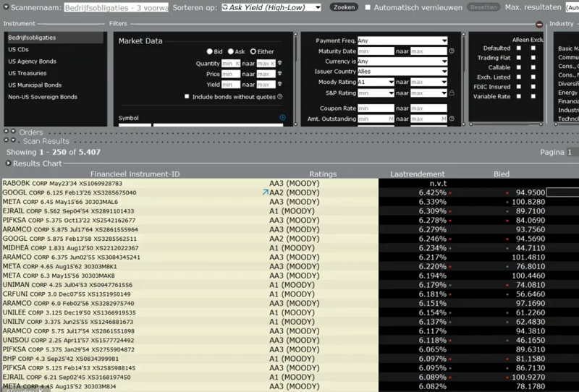Click the down arrow next to Orders
Image resolution: width=579 pixels, height=392 pixels.
[x=13, y=131]
